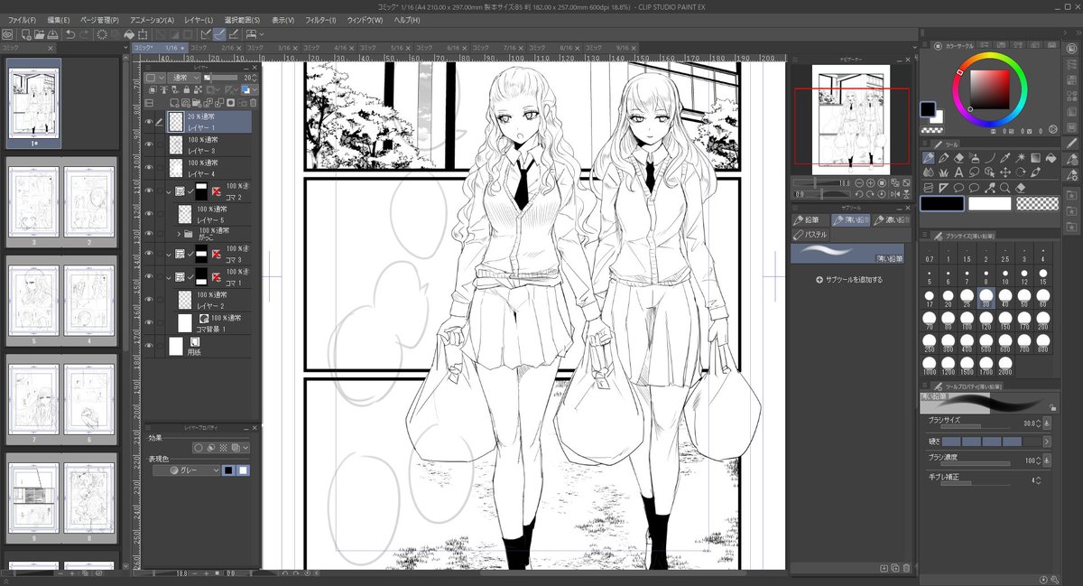The width and height of the screenshot is (1083, 586).
Task: Click the Undo arrow in the command bar
Action: (70, 34)
